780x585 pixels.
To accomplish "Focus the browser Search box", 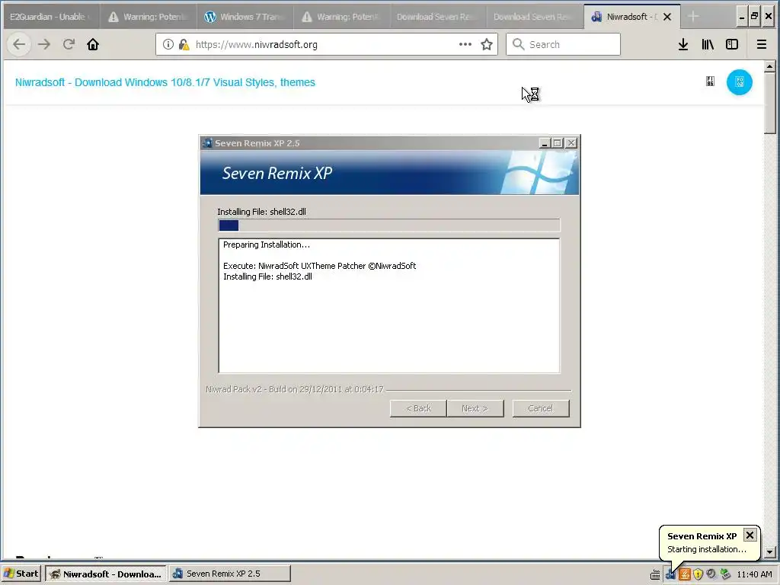I will (563, 44).
